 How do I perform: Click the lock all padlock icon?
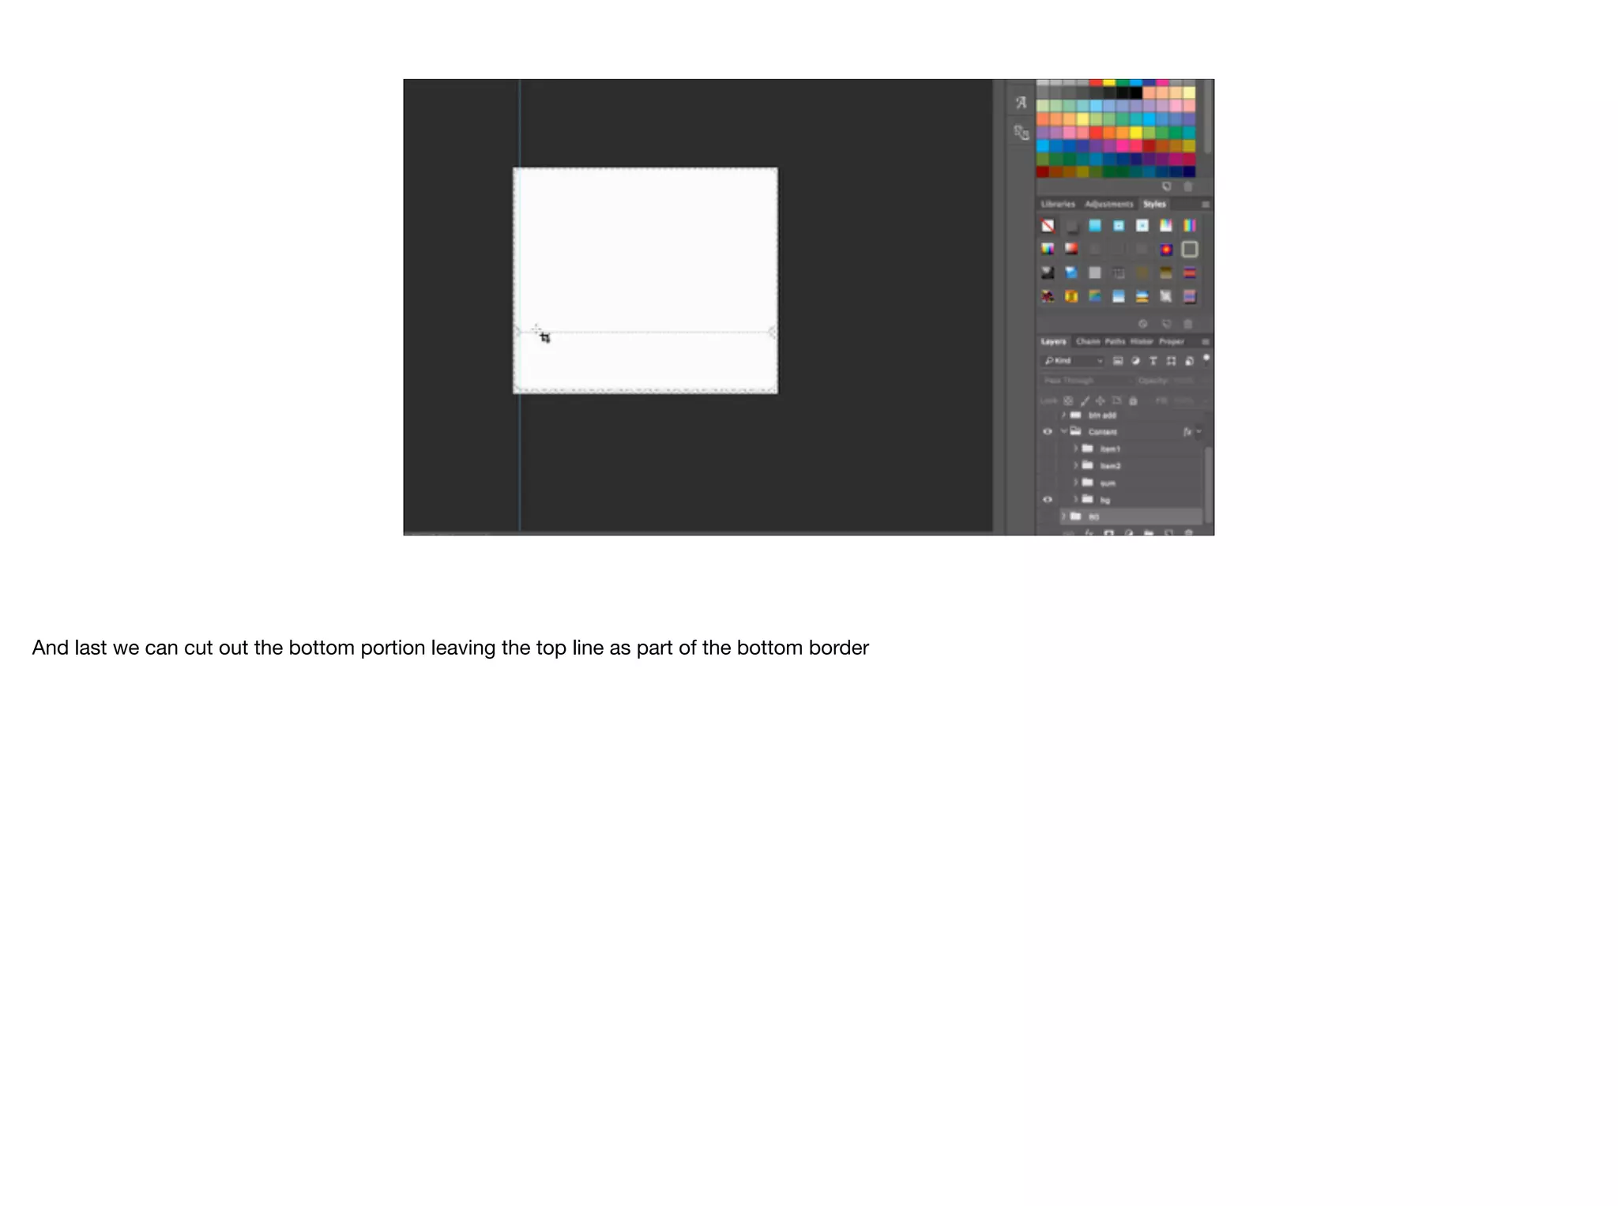tap(1133, 401)
